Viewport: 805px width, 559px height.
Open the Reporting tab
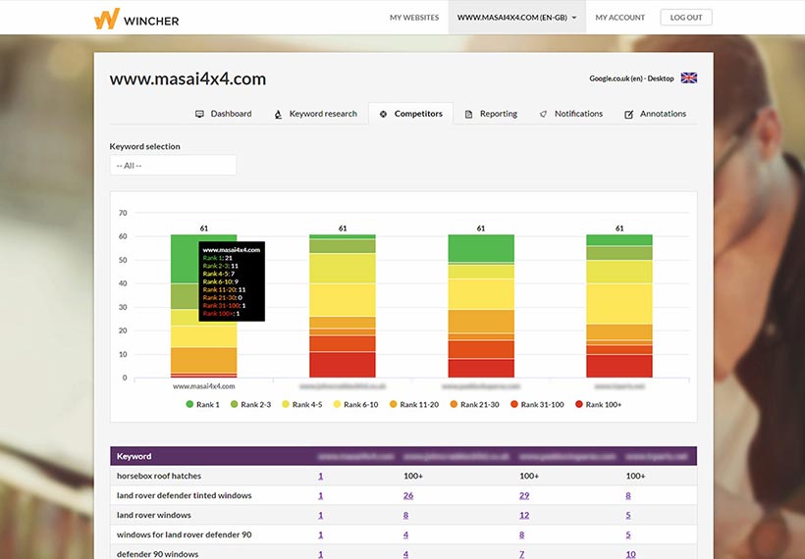coord(491,114)
